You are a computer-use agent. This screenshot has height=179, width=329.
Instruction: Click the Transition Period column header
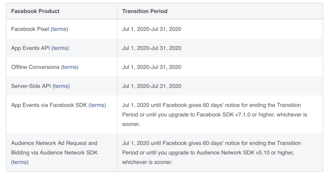click(145, 11)
